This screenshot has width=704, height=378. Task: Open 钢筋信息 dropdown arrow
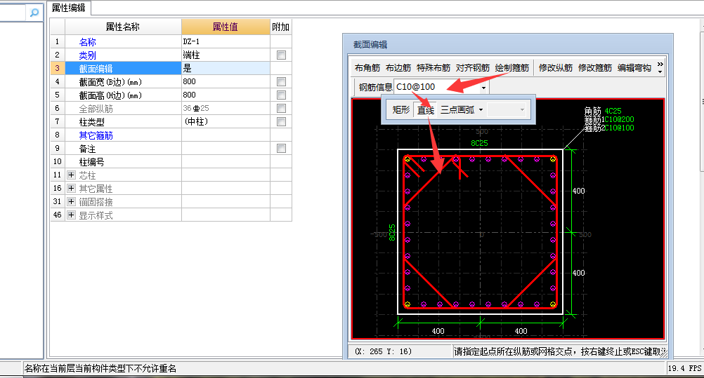pos(483,88)
